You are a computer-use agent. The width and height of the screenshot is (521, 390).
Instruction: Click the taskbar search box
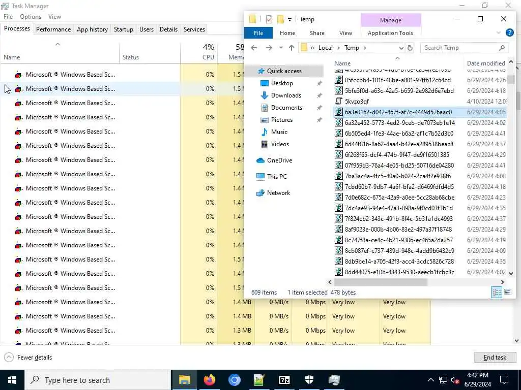(x=98, y=380)
